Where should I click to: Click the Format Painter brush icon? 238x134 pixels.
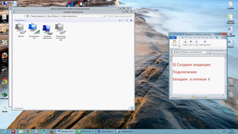point(179,46)
